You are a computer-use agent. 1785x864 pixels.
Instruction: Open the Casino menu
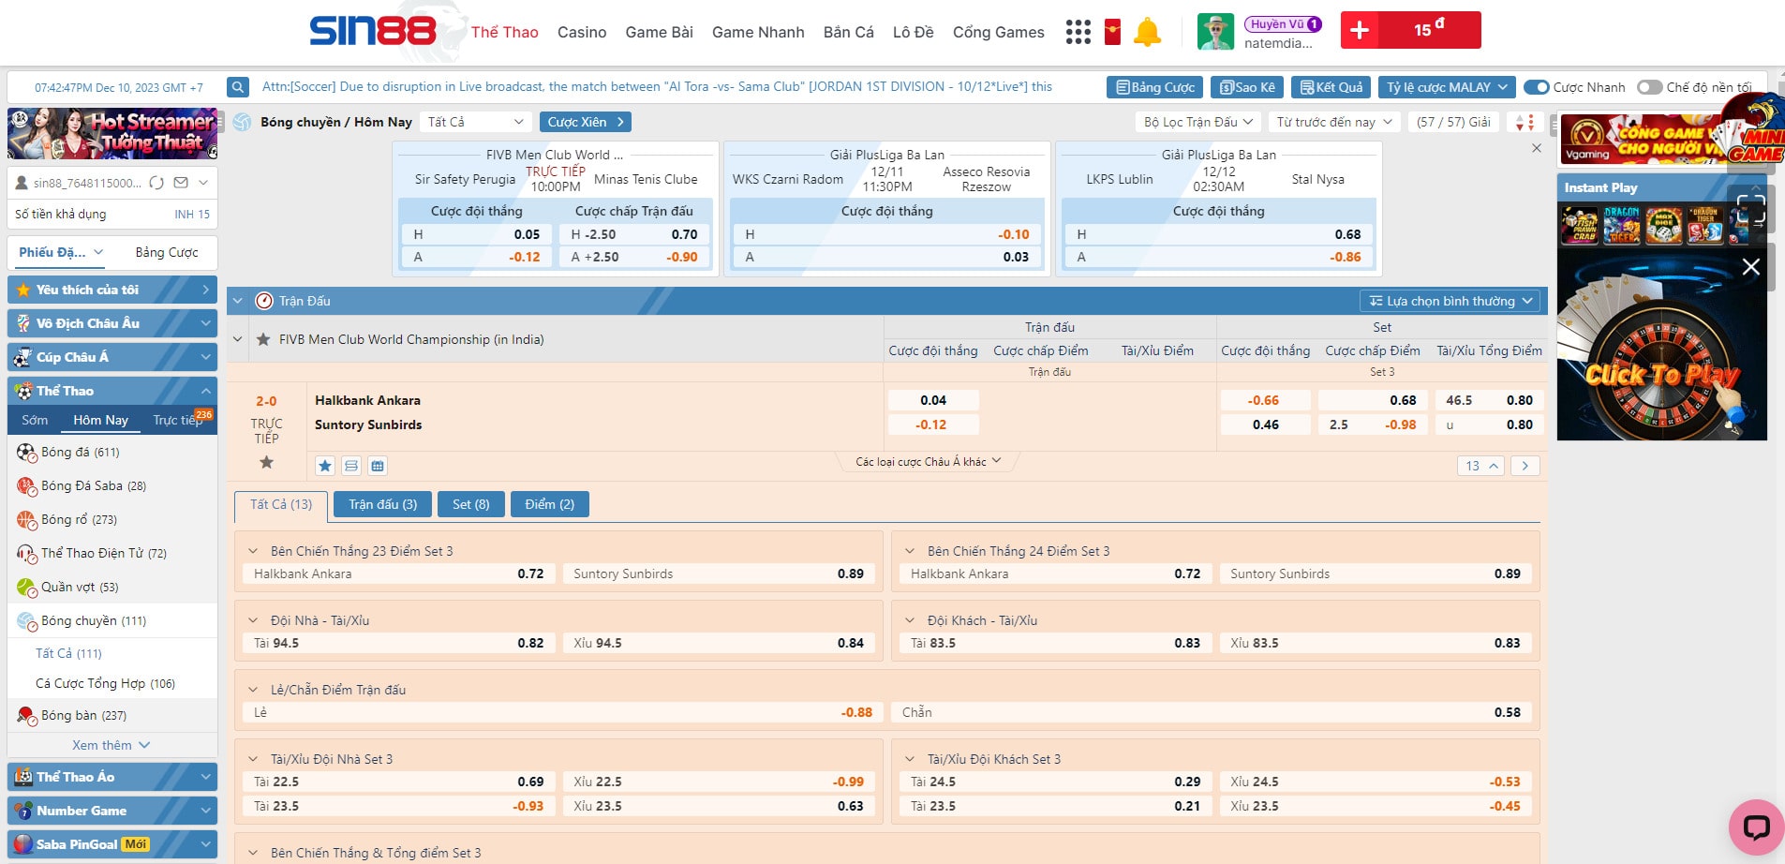point(582,32)
